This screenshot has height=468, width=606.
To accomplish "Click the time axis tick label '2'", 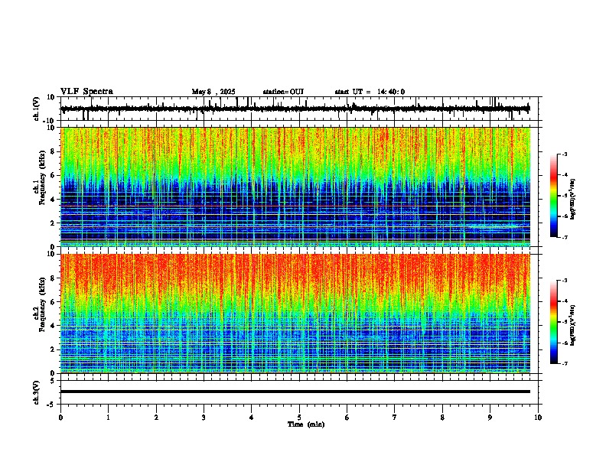I will tap(156, 418).
